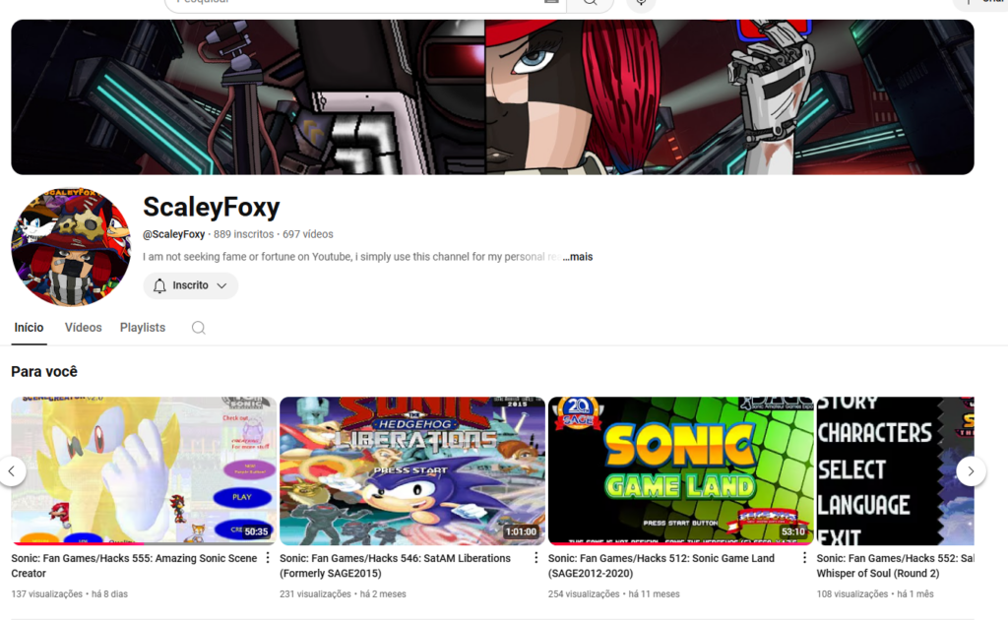
Task: Open options menu for Amazing Sonic Scene Creator video
Action: click(x=268, y=558)
